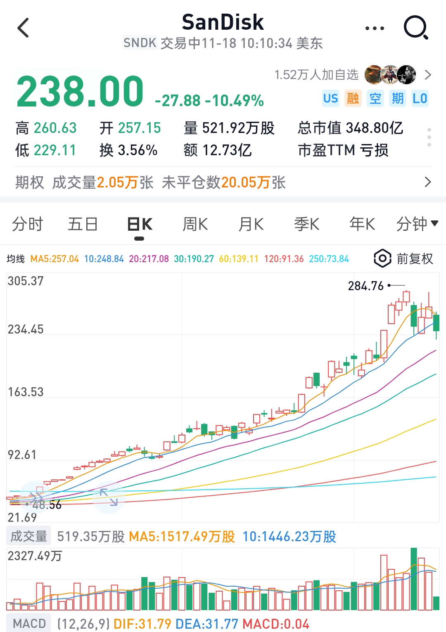Select the 月K monthly tab
Viewport: 446px width, 632px height.
pyautogui.click(x=251, y=224)
